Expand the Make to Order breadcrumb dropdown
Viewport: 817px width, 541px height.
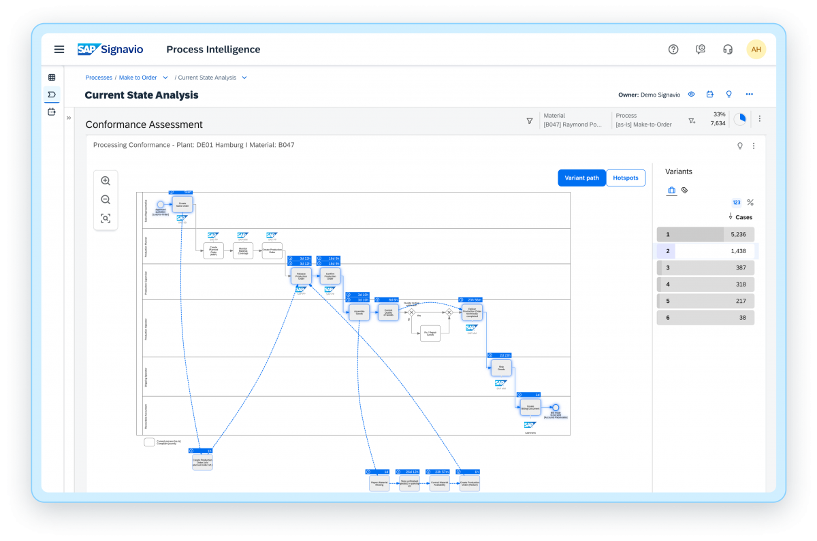point(167,77)
